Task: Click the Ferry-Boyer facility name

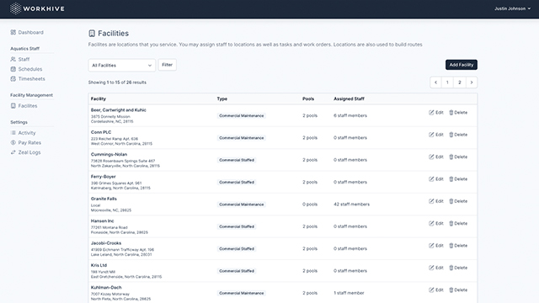Action: click(103, 177)
